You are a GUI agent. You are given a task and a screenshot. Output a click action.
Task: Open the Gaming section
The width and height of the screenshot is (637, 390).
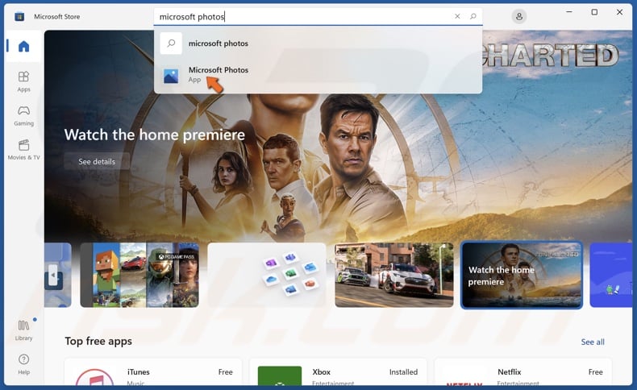[23, 116]
